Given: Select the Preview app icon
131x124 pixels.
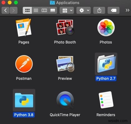Looking at the screenshot, I should 65,64.
